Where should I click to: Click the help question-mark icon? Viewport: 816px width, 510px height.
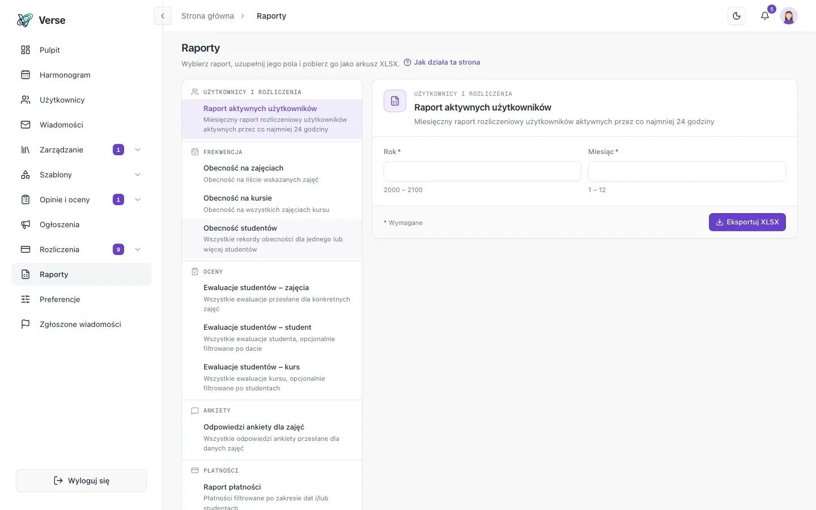pyautogui.click(x=407, y=62)
